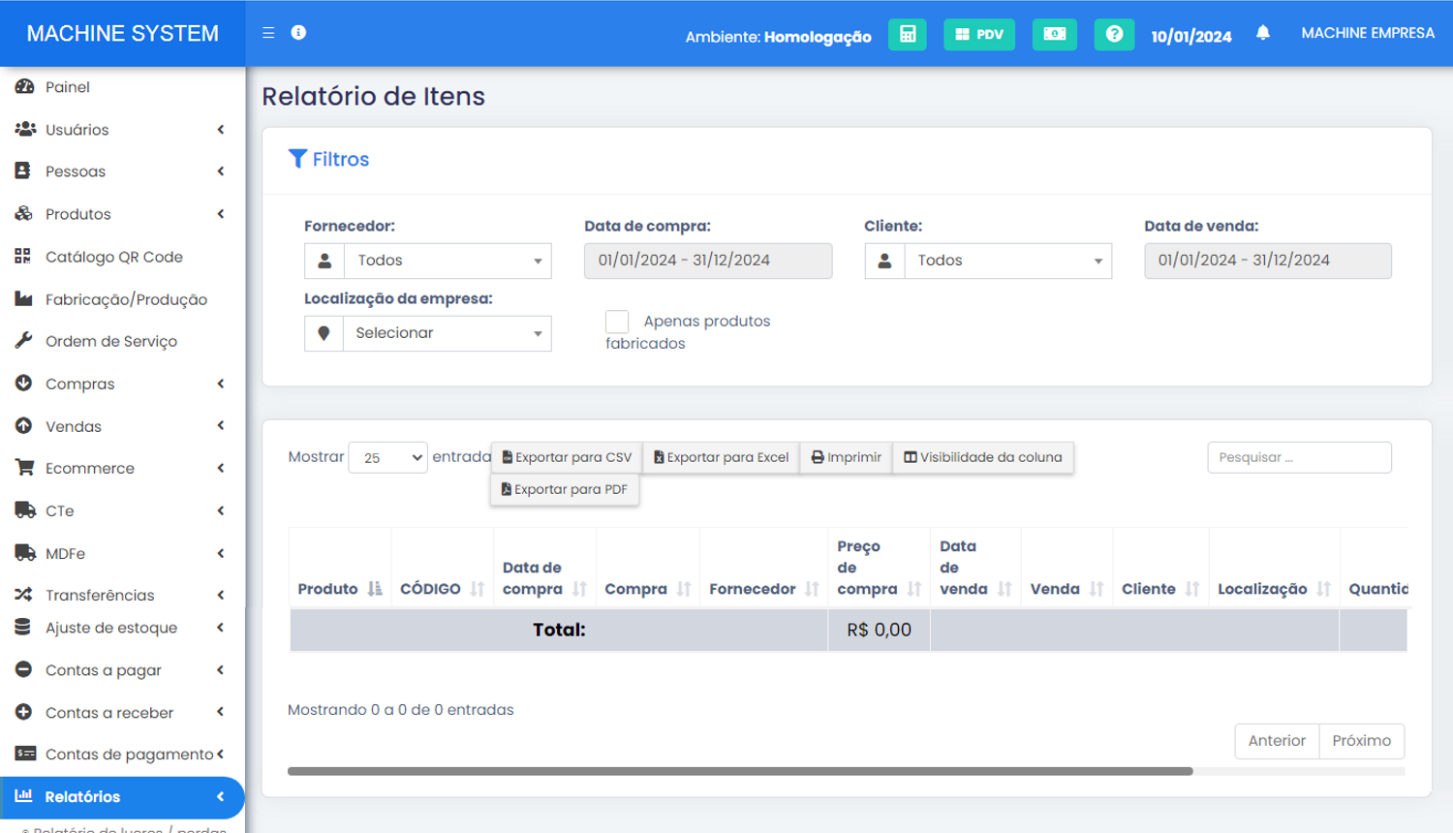The image size is (1453, 833).
Task: Click the MDFe truck icon
Action: [x=25, y=553]
